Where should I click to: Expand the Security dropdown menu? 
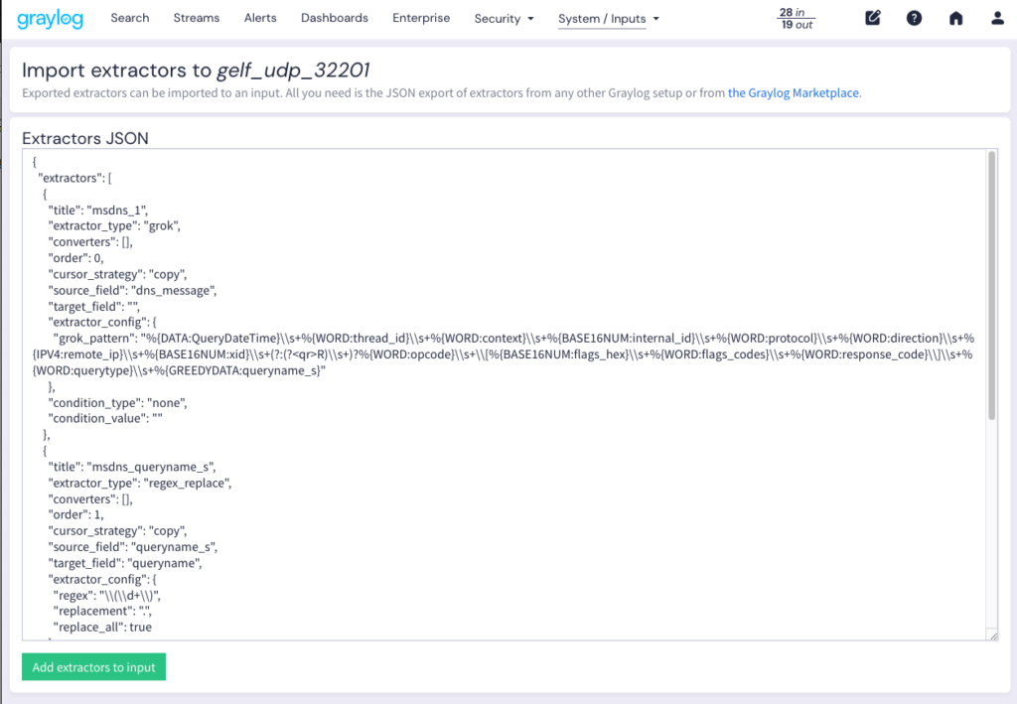[504, 19]
